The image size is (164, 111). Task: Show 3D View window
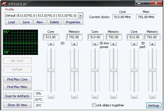(17, 105)
